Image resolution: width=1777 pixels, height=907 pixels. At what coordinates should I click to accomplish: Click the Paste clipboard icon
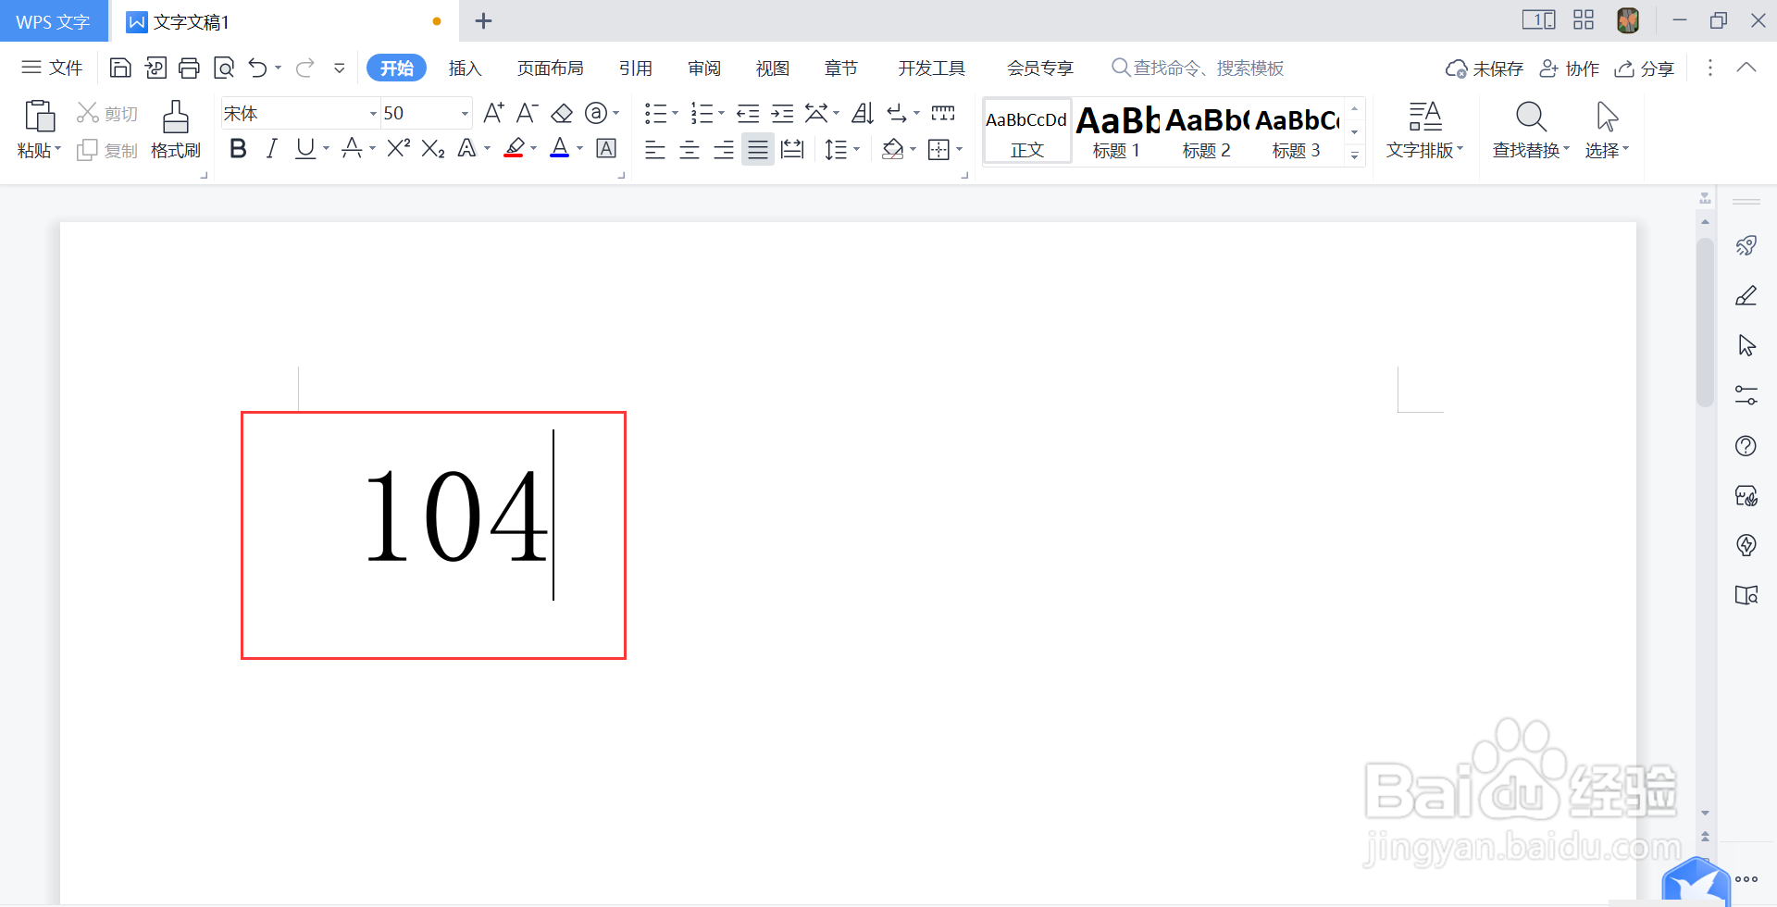coord(39,117)
